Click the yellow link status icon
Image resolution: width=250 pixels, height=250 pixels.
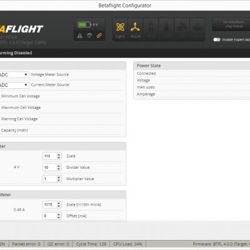[x=99, y=36]
